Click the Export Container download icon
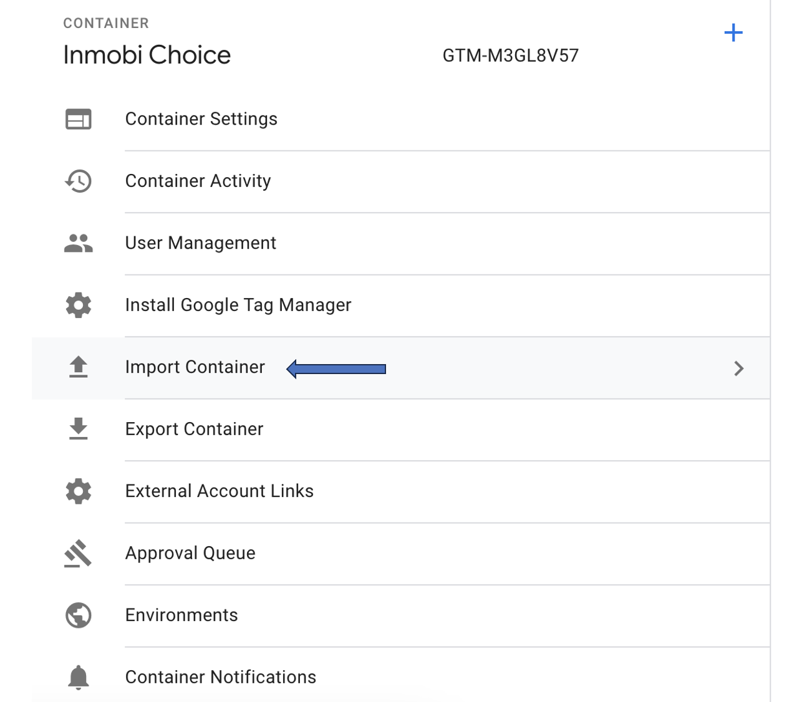812x702 pixels. (x=78, y=429)
